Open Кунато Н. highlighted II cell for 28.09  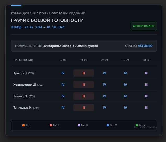84,73
